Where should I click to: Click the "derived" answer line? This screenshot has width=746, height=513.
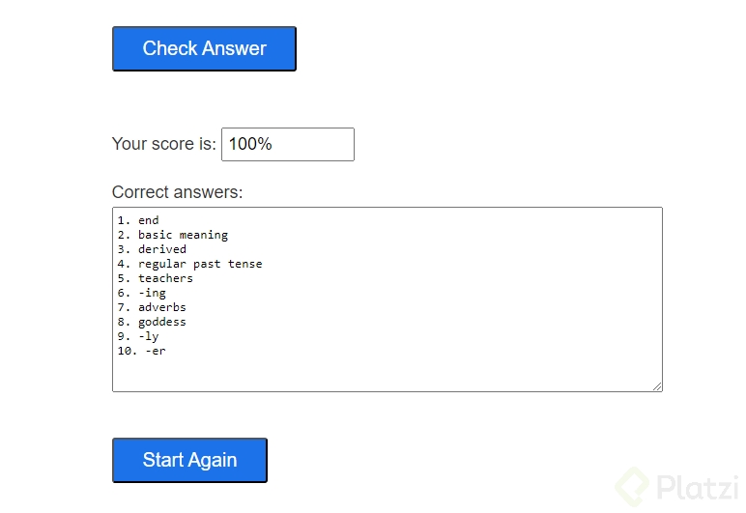coord(162,249)
